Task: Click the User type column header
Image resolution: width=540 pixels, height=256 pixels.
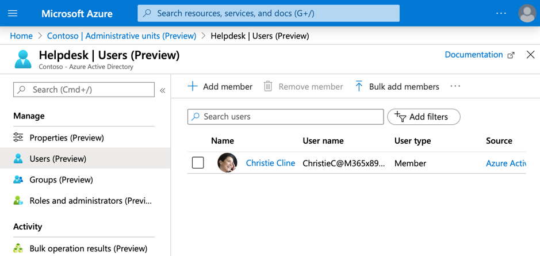Action: (412, 140)
